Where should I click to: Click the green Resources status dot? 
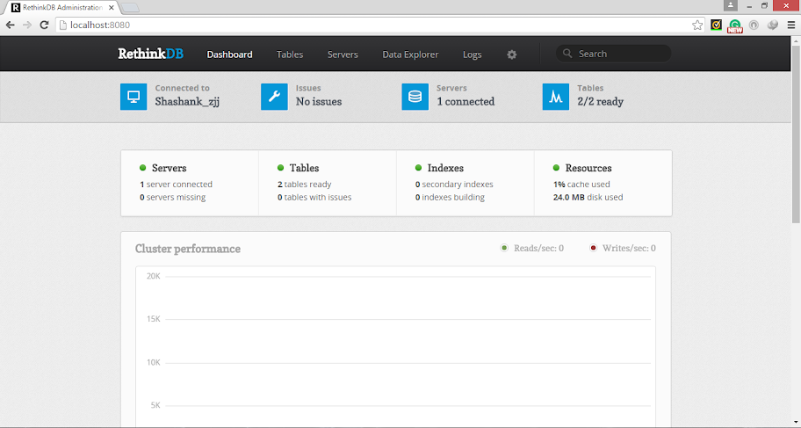click(556, 168)
